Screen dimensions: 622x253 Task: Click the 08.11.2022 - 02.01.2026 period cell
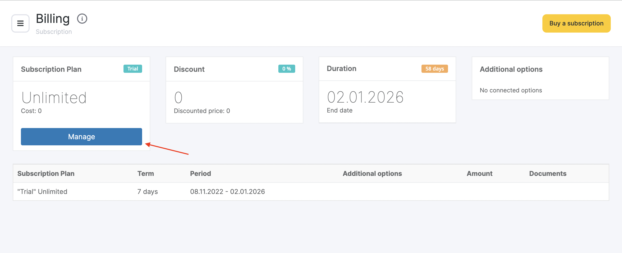tap(227, 192)
